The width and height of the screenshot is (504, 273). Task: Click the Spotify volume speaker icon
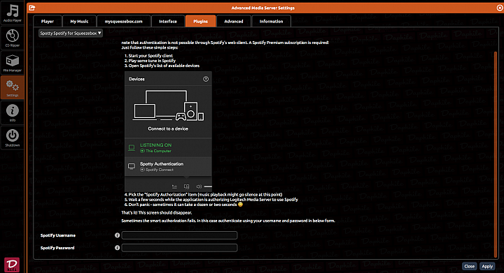(199, 186)
